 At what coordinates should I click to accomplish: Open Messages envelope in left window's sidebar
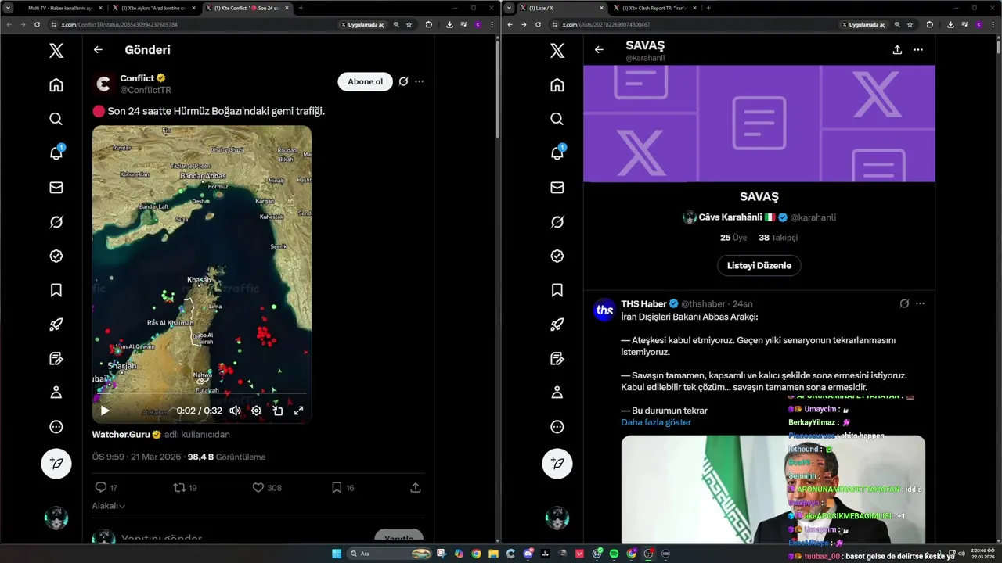tap(56, 188)
